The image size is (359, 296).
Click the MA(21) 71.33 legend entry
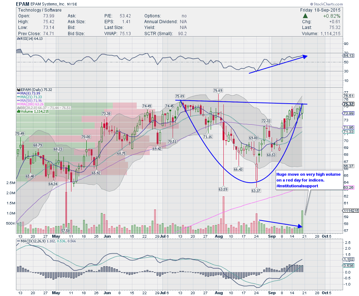click(x=29, y=97)
